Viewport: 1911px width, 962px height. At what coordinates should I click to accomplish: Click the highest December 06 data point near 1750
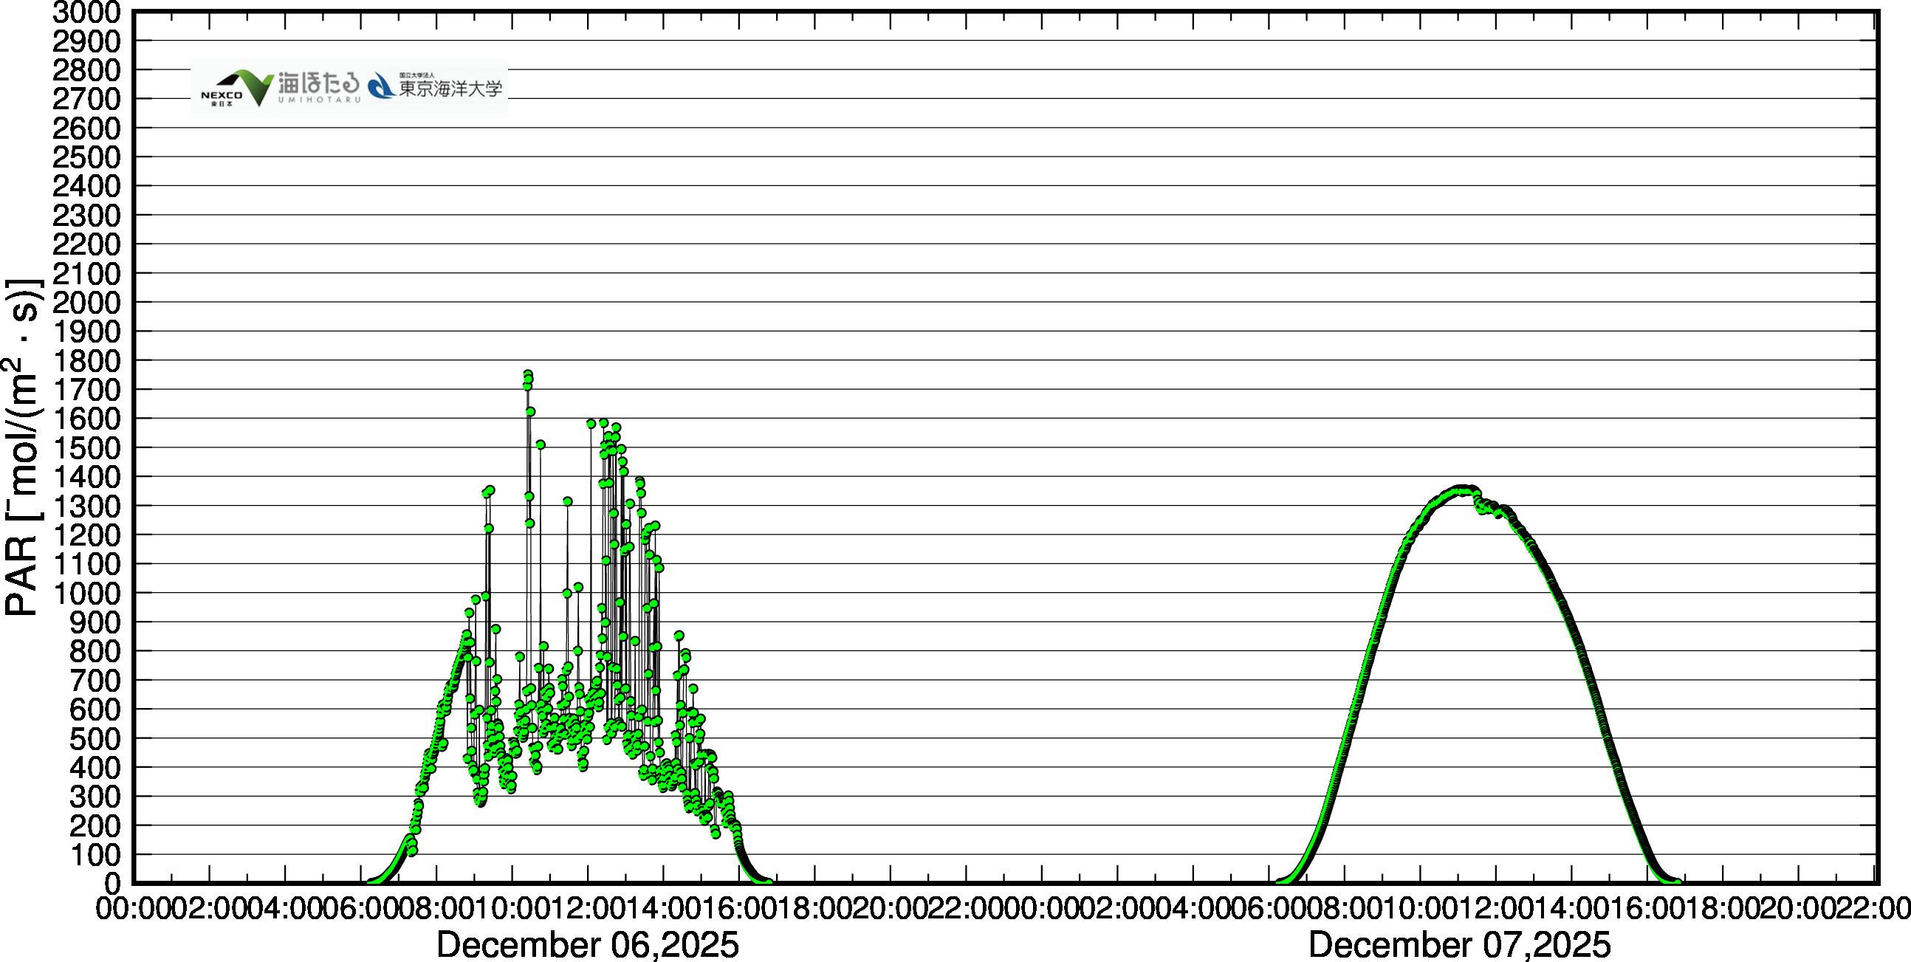coord(528,374)
